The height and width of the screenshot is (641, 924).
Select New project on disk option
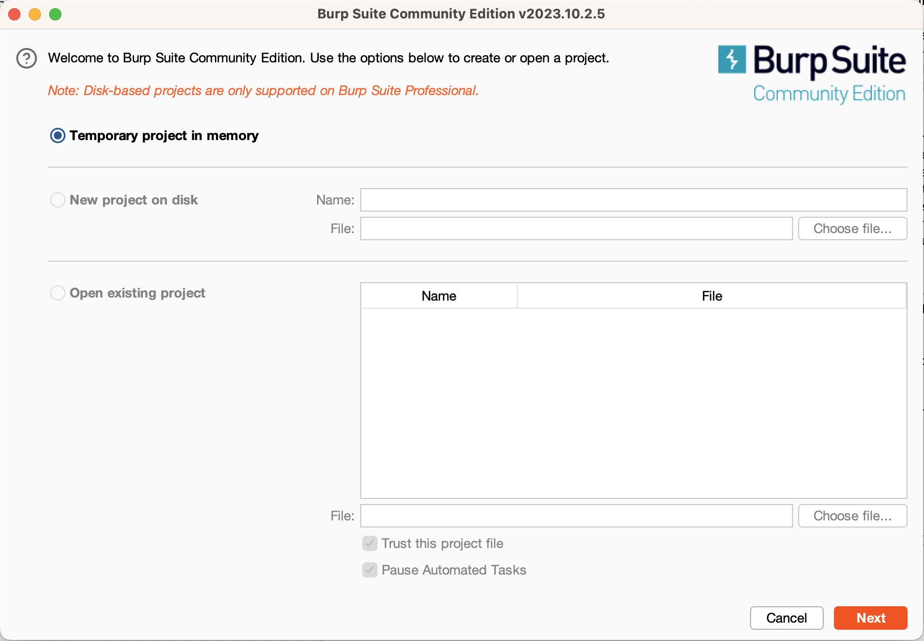click(58, 200)
